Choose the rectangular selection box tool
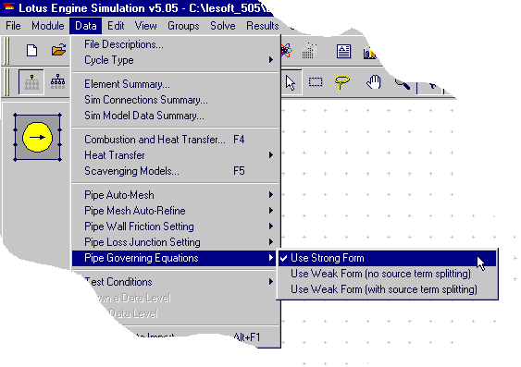Viewport: 521px width, 367px height. 316,81
